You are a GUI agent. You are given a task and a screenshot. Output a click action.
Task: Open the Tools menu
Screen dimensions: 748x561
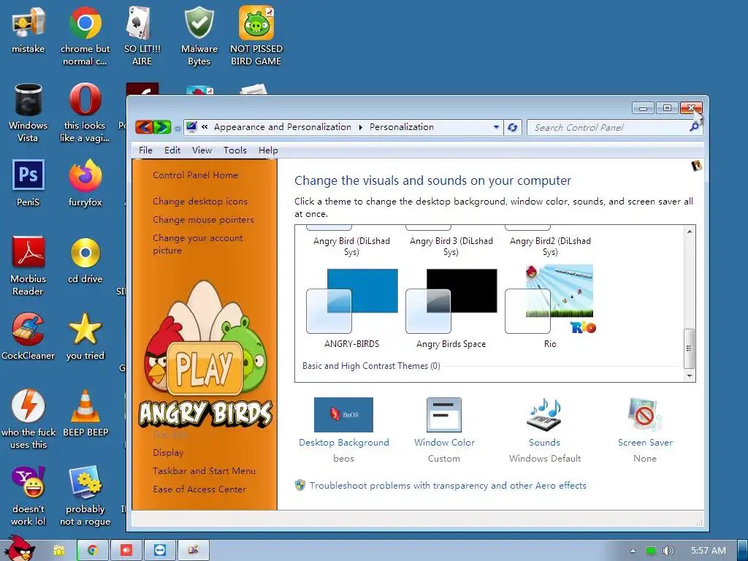click(235, 150)
